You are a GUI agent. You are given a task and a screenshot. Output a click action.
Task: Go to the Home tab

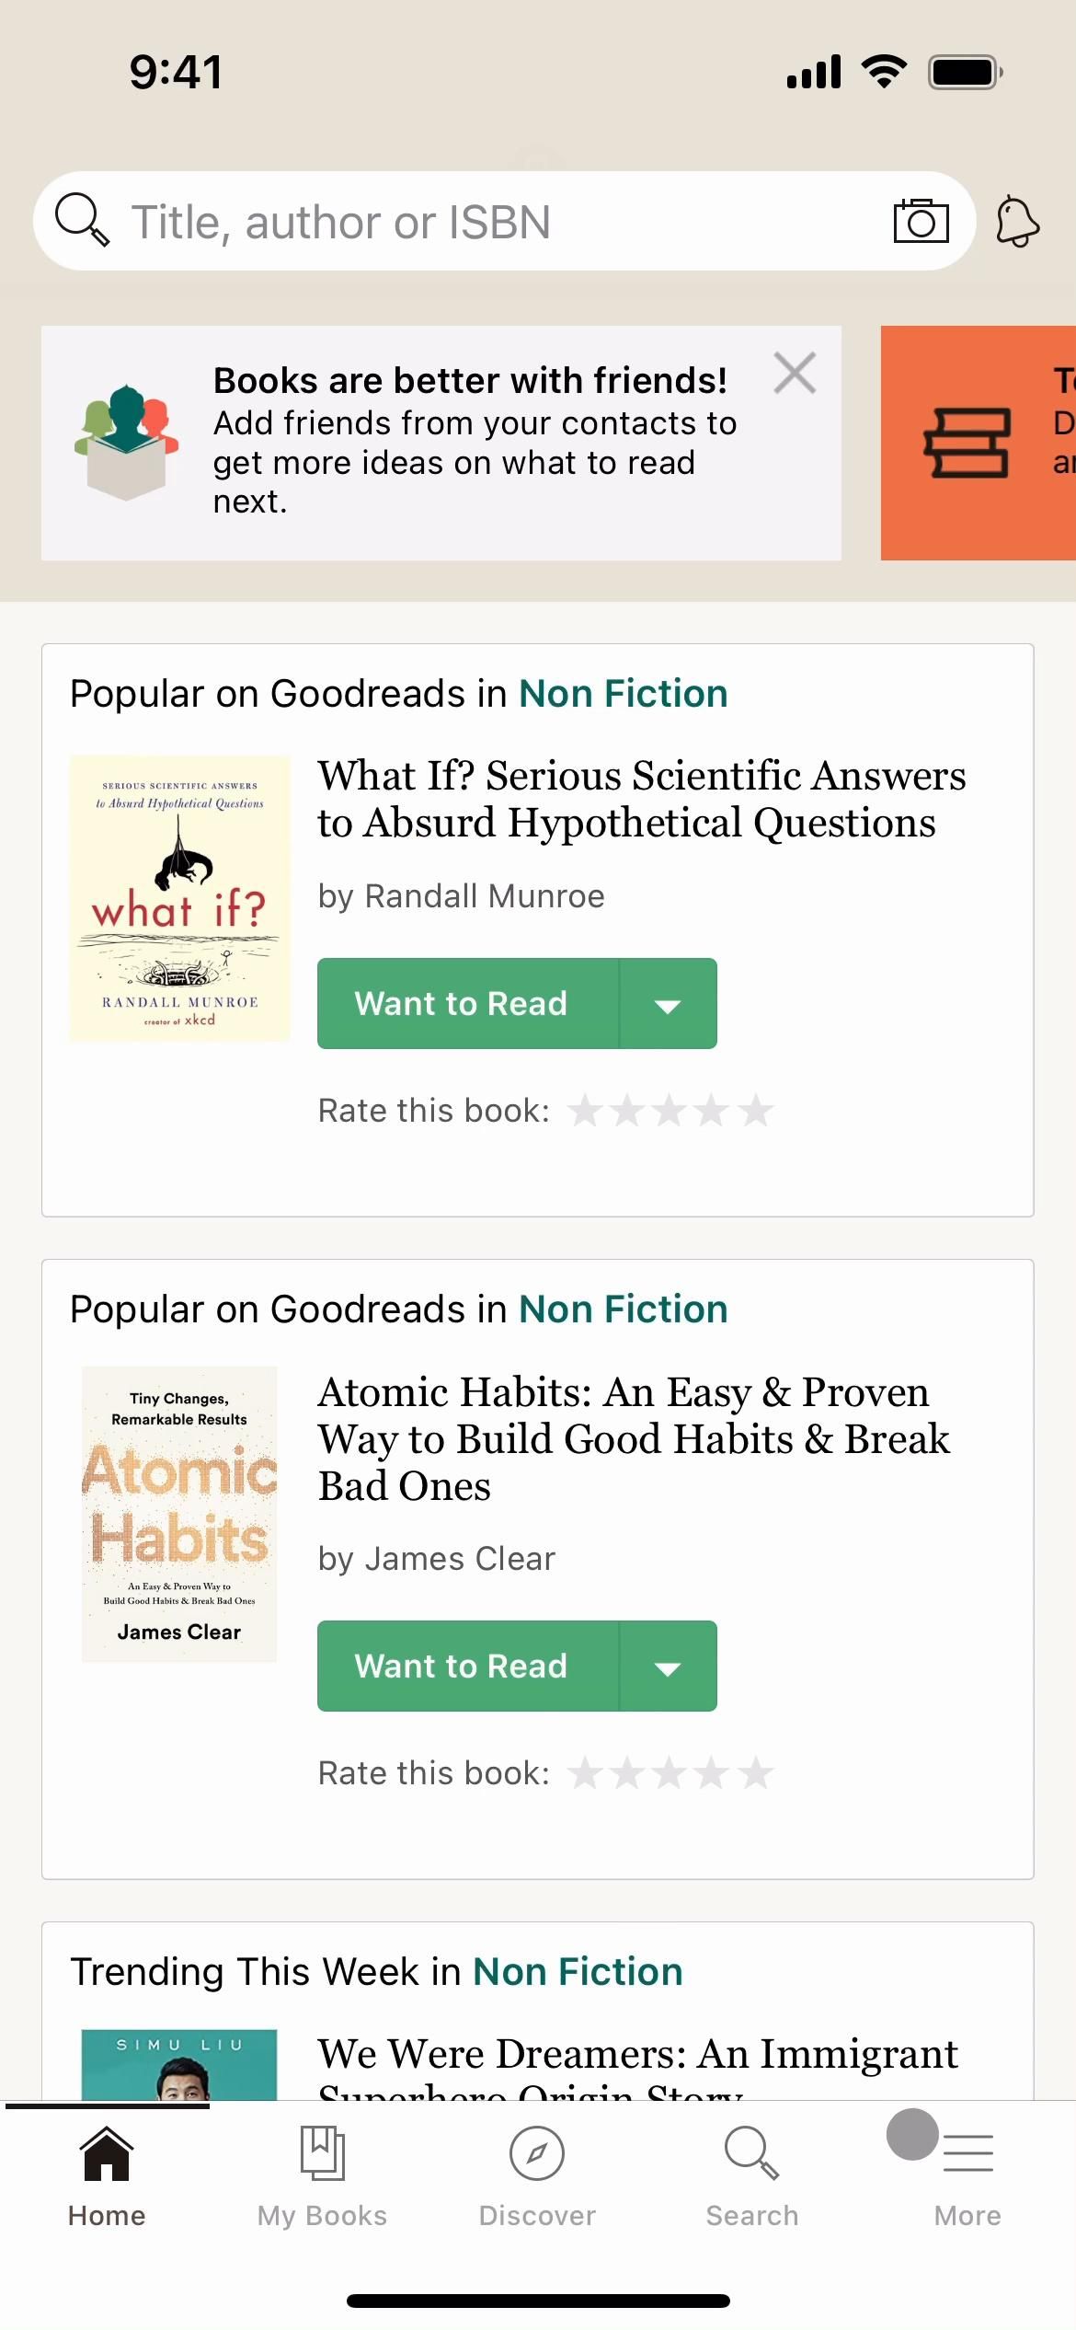(107, 2174)
